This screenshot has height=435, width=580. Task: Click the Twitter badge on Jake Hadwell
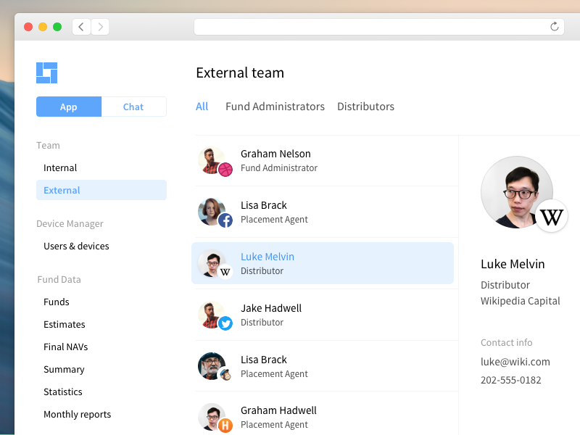[225, 323]
